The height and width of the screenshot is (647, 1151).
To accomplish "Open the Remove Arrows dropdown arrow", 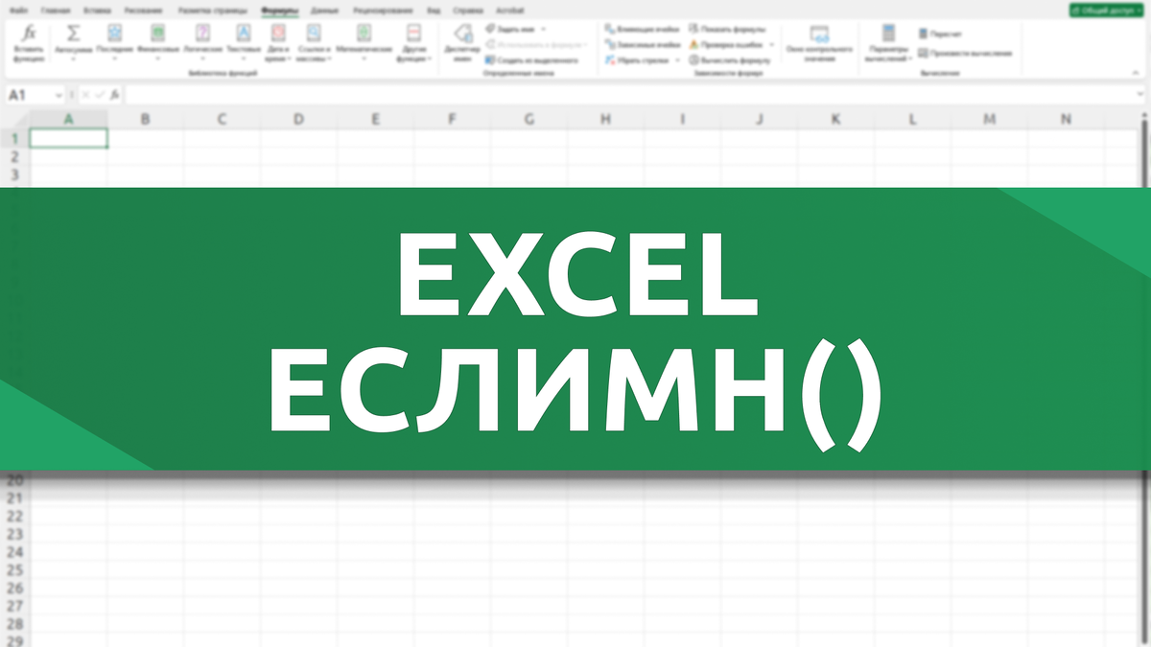I will click(677, 59).
